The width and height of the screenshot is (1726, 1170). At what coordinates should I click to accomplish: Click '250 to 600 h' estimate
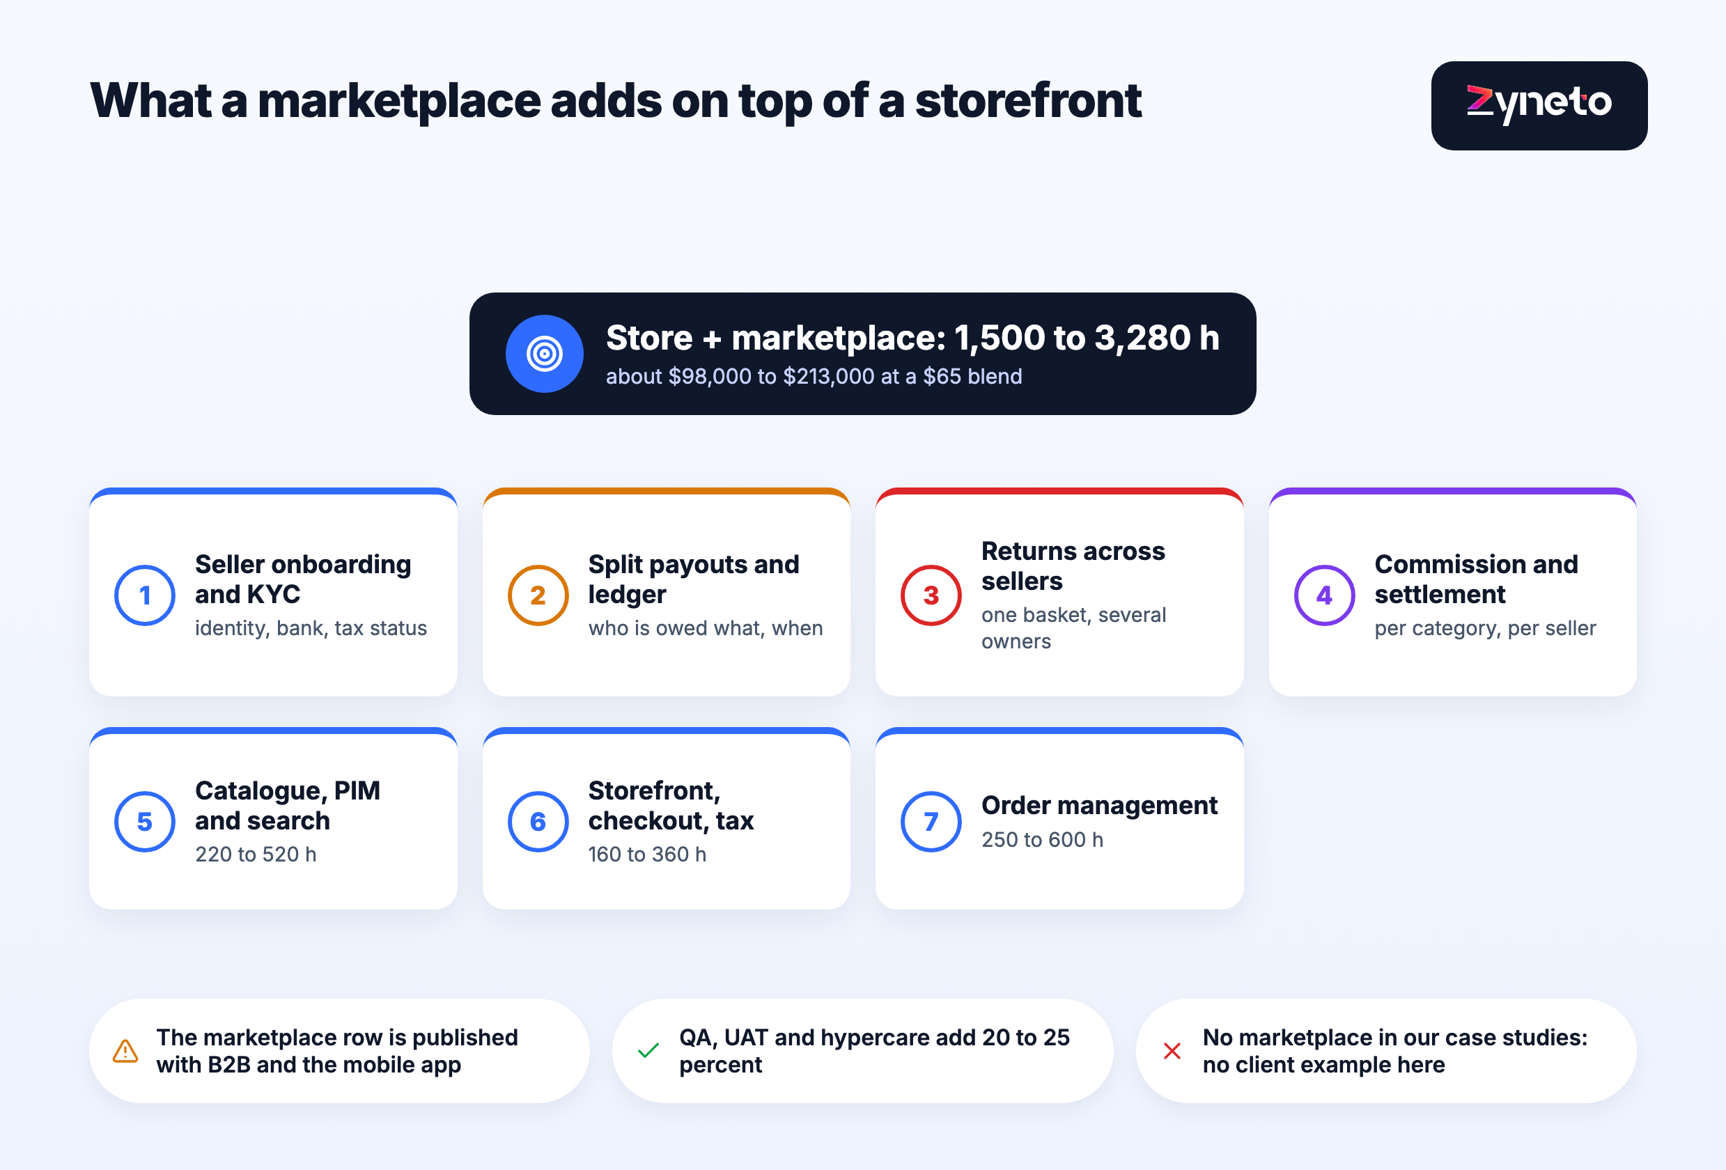pyautogui.click(x=1042, y=840)
